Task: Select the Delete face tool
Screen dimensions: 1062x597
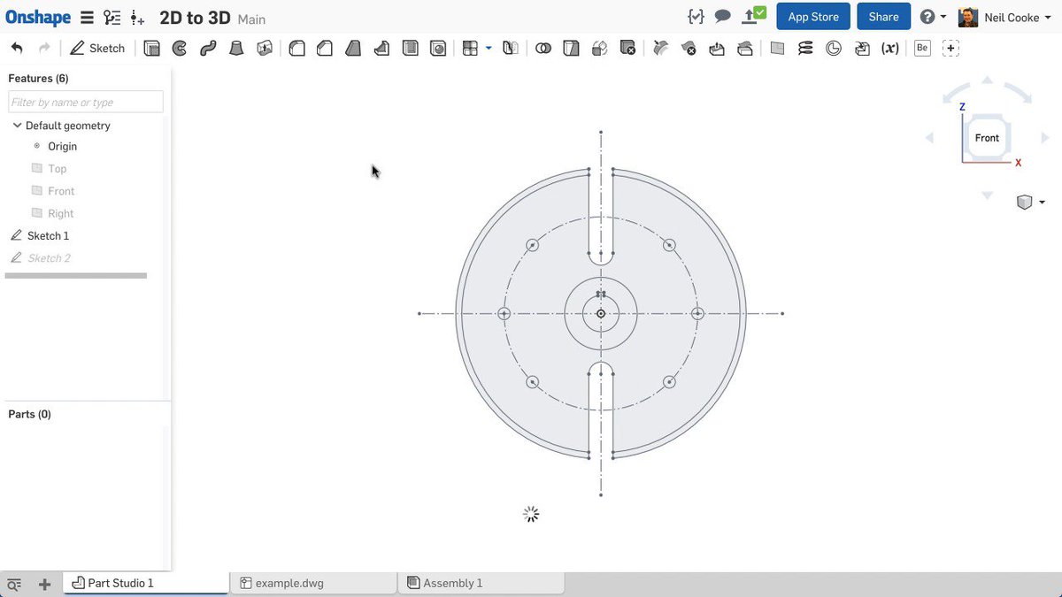Action: 689,49
